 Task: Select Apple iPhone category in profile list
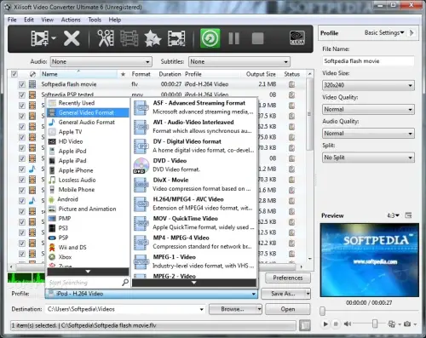[x=76, y=170]
